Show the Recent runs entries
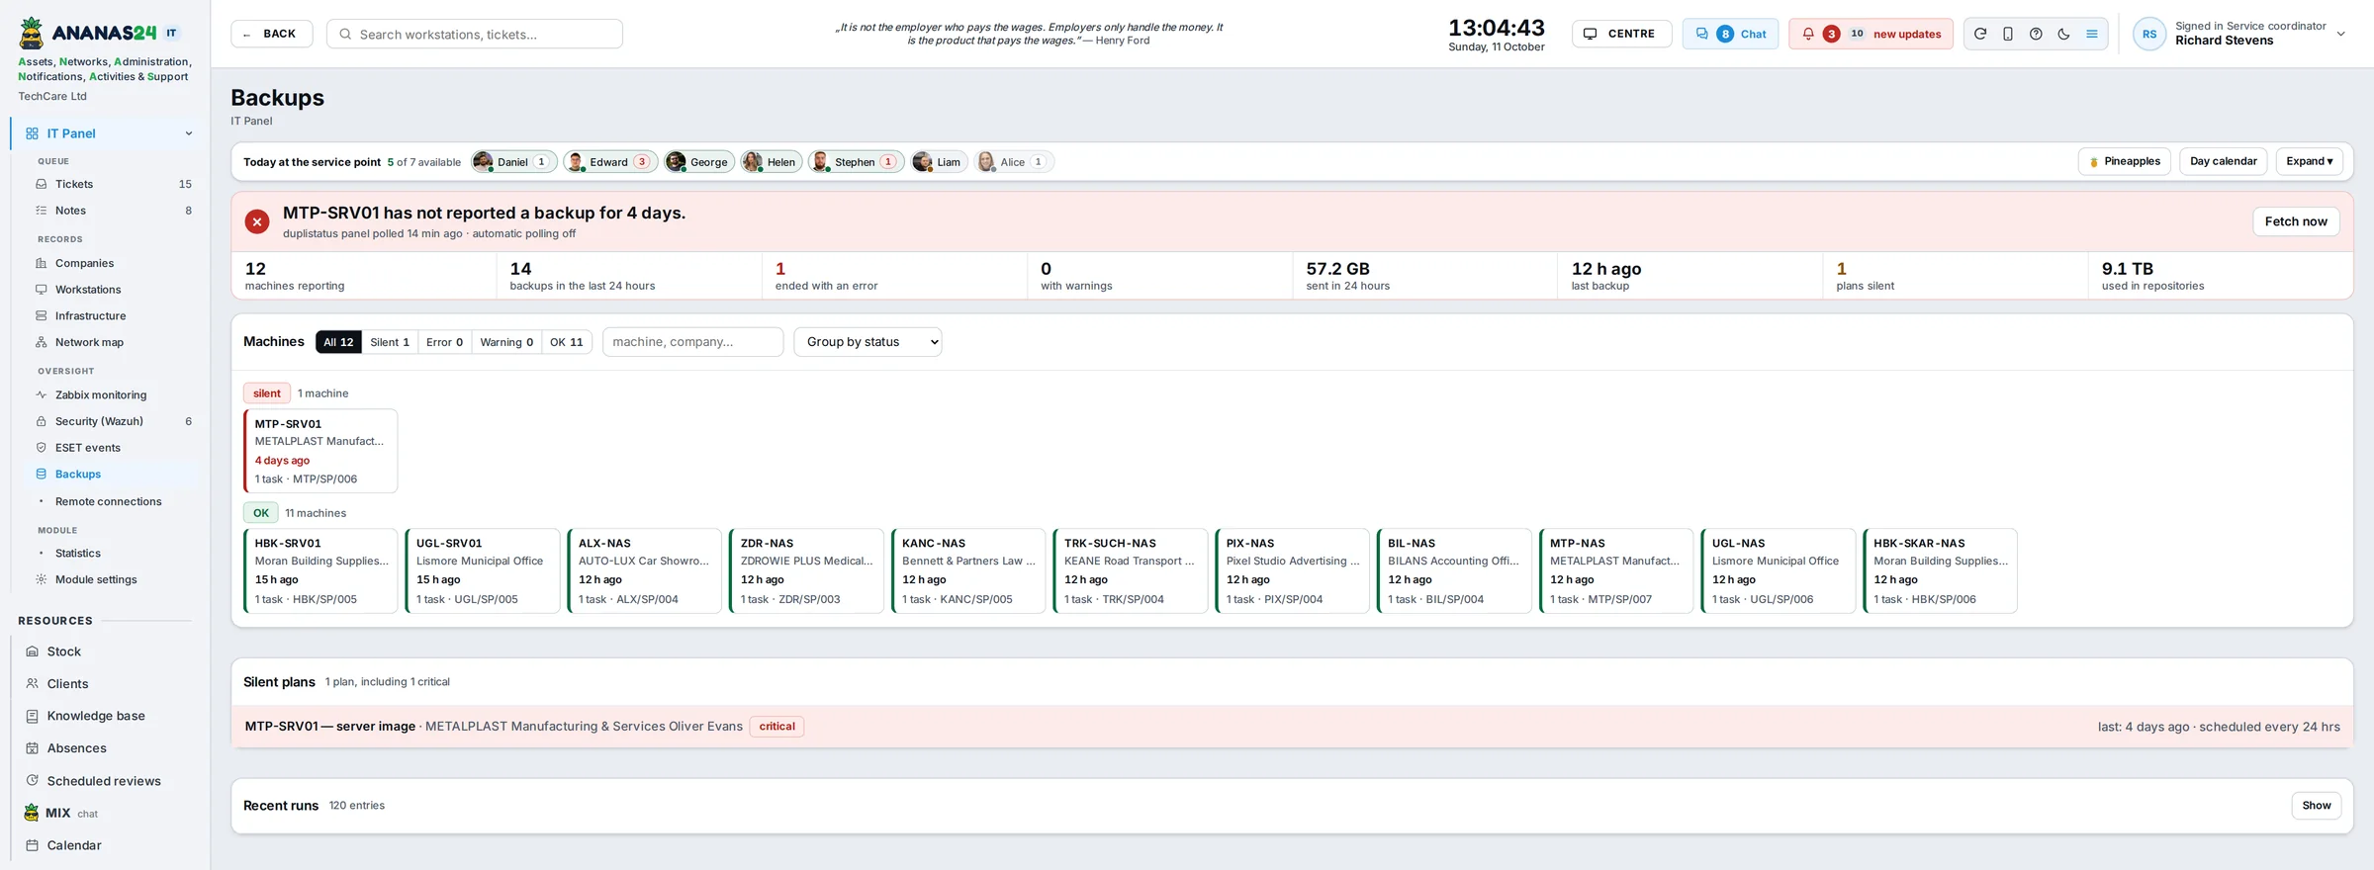The image size is (2374, 870). pos(2316,806)
